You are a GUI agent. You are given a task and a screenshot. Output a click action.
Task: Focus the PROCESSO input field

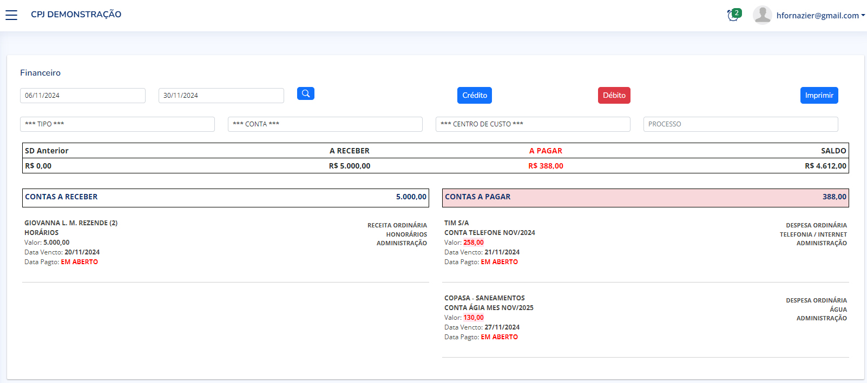740,124
